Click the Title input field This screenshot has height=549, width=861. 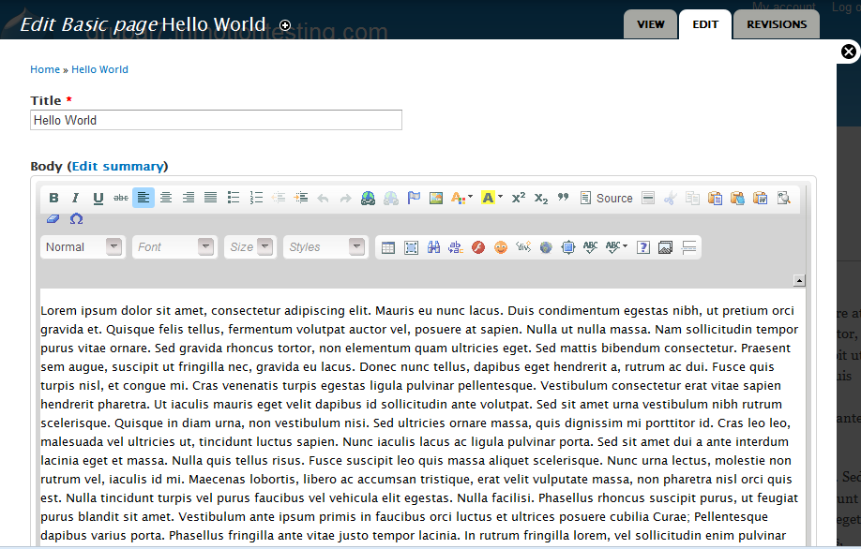pyautogui.click(x=216, y=120)
